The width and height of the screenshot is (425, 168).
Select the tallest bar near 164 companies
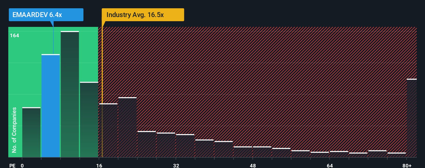[x=70, y=94]
